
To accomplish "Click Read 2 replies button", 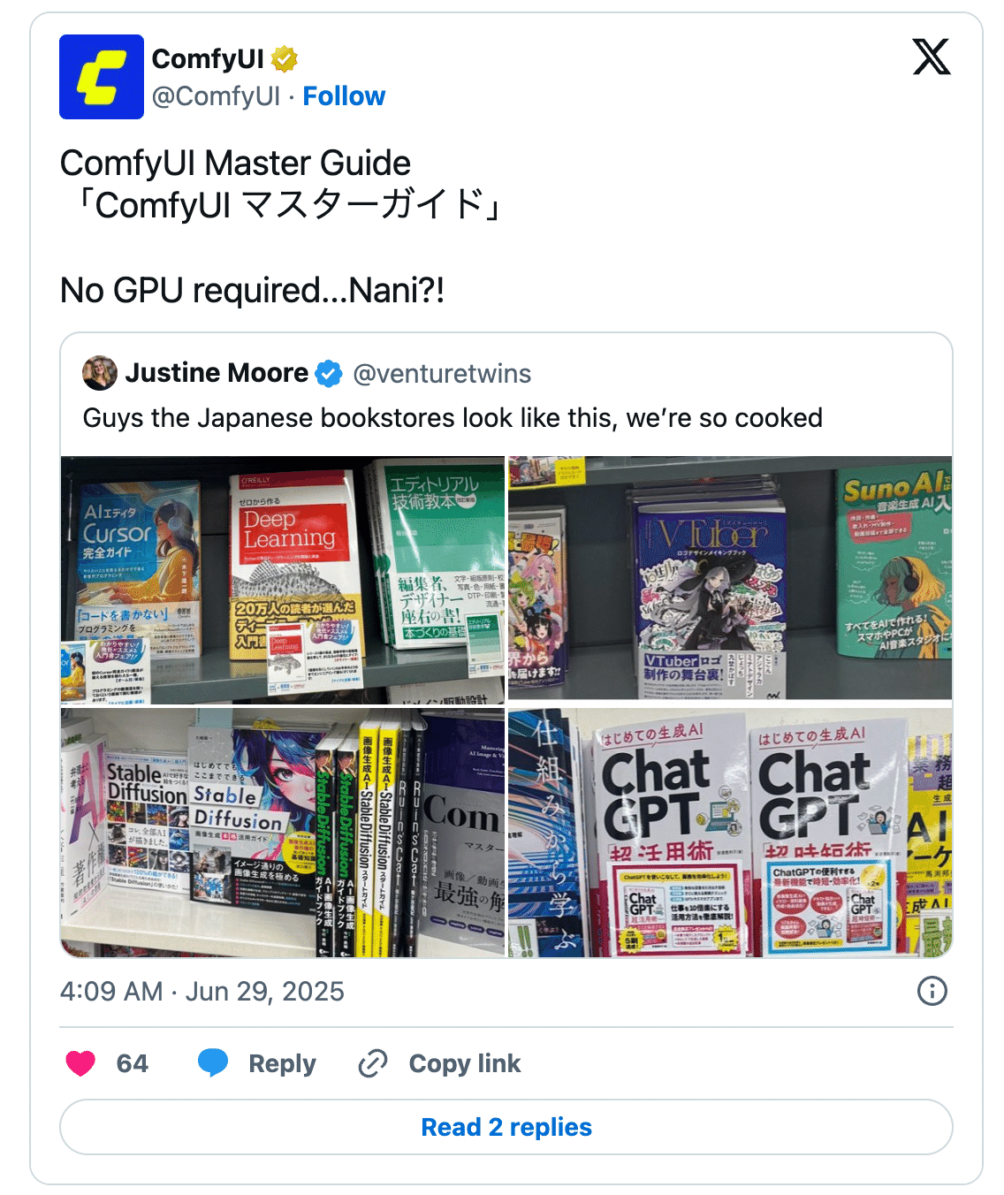I will point(506,1127).
